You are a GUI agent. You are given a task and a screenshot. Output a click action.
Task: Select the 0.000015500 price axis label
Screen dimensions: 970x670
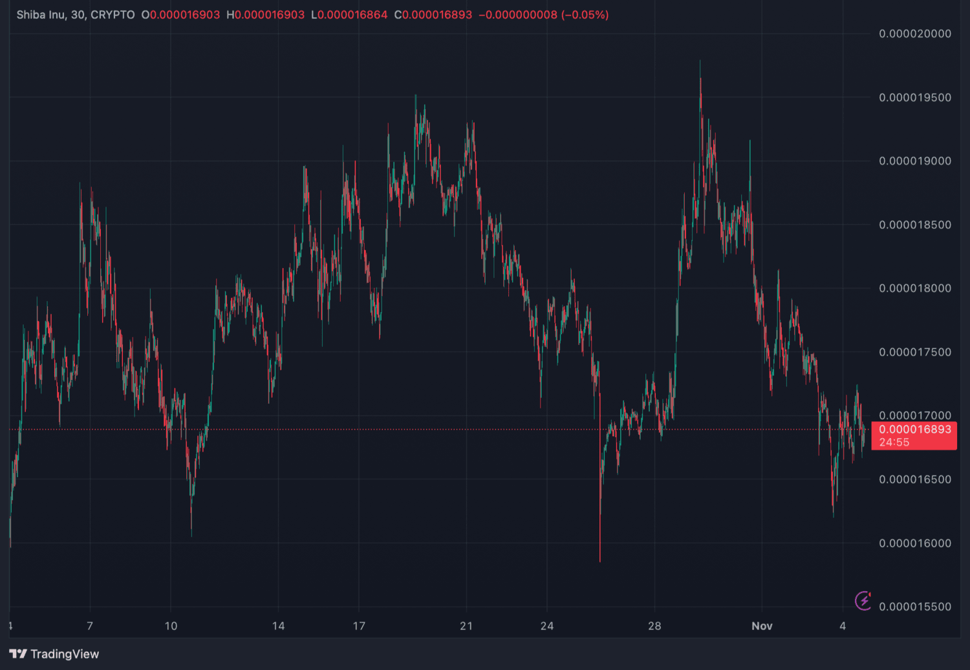point(914,607)
